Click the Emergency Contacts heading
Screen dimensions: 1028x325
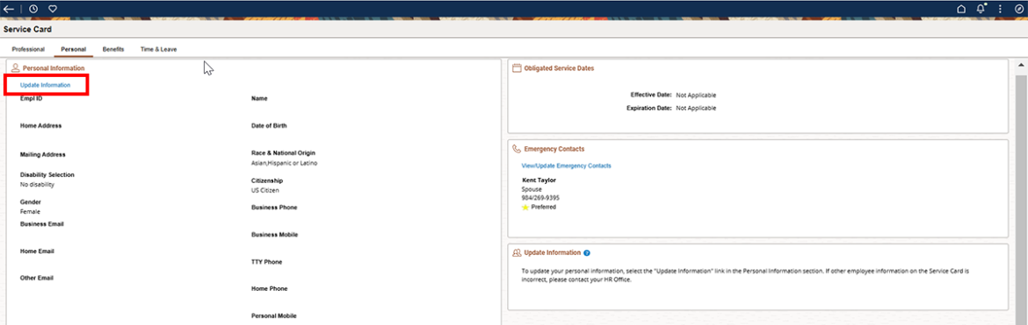[x=554, y=149]
